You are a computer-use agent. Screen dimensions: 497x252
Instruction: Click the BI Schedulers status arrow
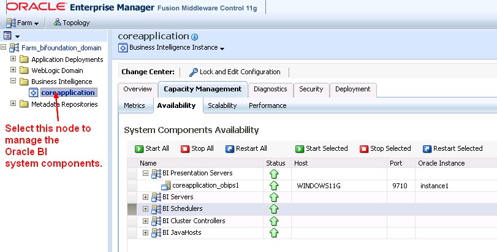[x=274, y=209]
